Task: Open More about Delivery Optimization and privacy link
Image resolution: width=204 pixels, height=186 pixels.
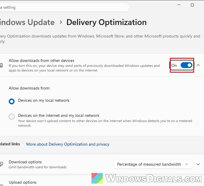Action: (68, 144)
